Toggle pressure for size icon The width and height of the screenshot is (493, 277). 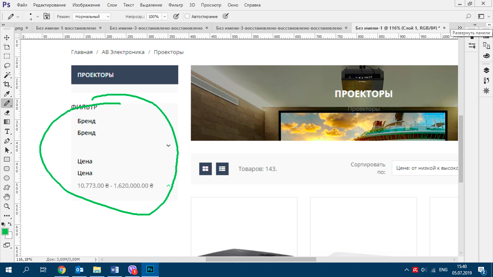[x=226, y=17]
